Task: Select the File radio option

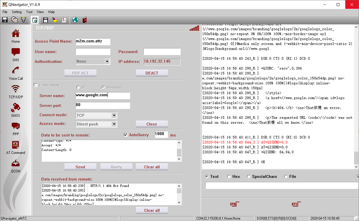Action: tap(286, 176)
